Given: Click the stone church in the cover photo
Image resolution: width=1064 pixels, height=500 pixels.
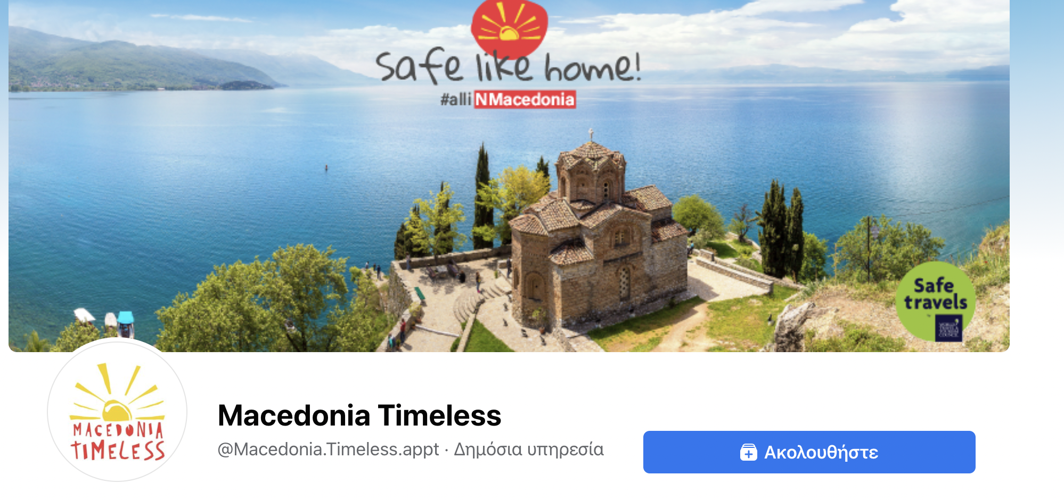Looking at the screenshot, I should (596, 234).
